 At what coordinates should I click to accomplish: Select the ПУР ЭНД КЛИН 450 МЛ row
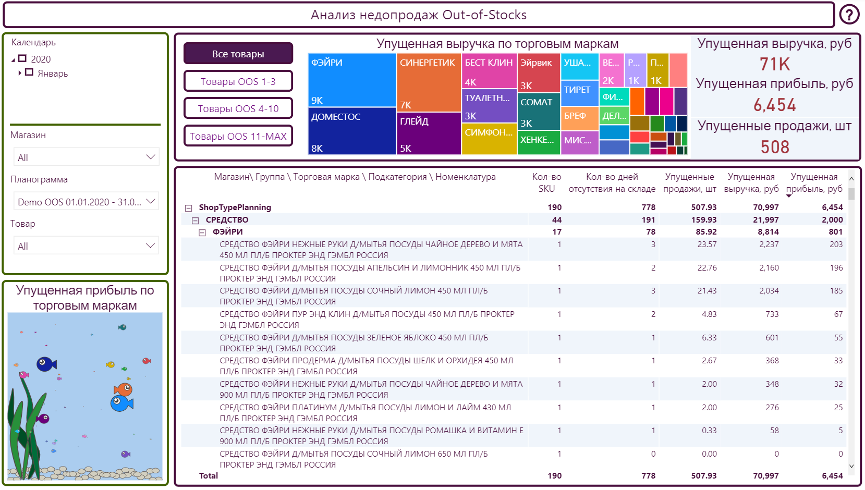[514, 319]
